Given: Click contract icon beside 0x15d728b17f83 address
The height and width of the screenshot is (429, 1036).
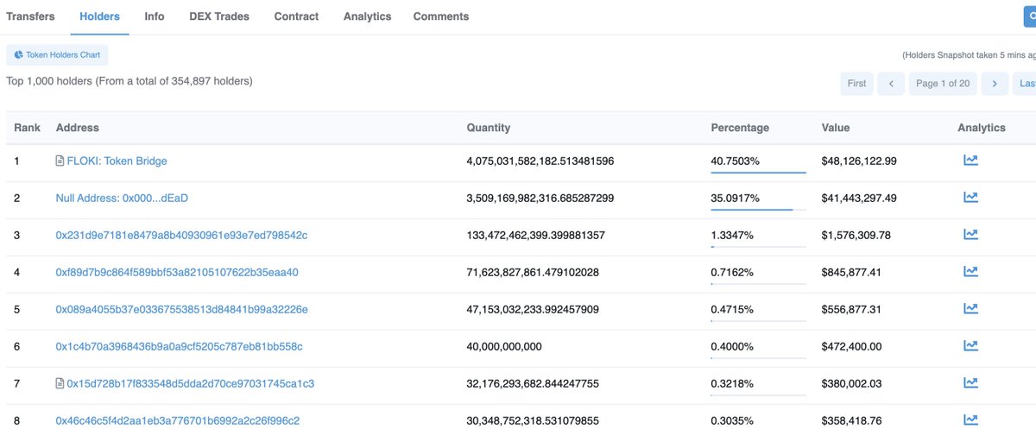Looking at the screenshot, I should (x=60, y=383).
